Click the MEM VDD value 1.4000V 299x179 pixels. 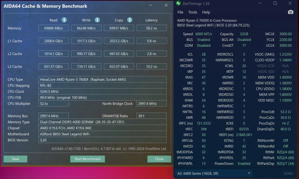click(286, 77)
